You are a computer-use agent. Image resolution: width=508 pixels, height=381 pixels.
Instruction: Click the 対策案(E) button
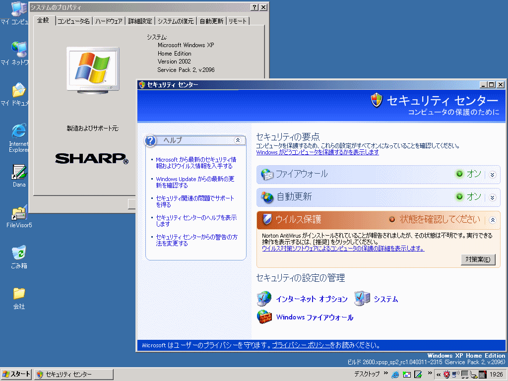click(478, 259)
